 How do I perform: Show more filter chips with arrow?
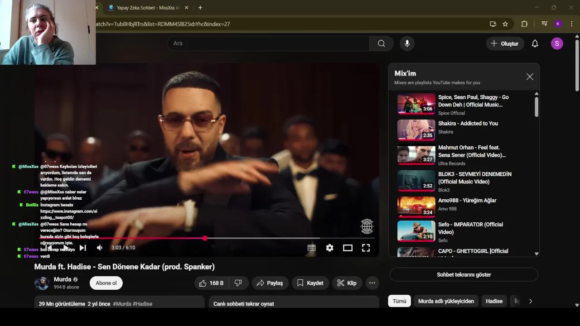click(x=531, y=301)
